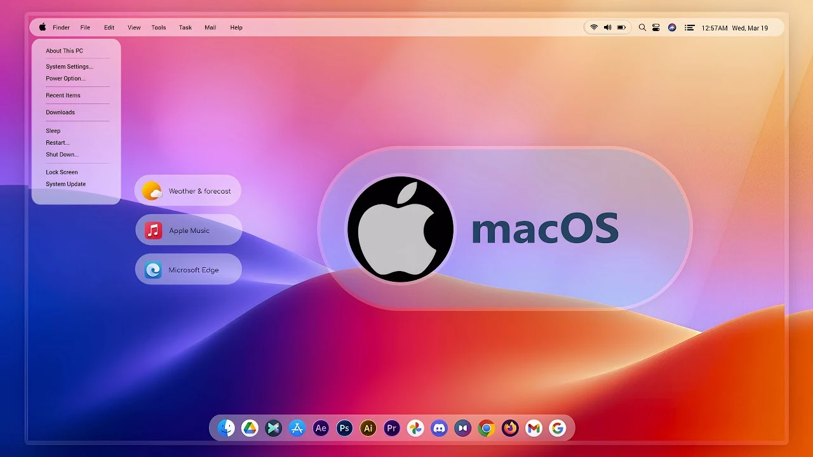Open Wi-Fi status in menu bar

[594, 27]
